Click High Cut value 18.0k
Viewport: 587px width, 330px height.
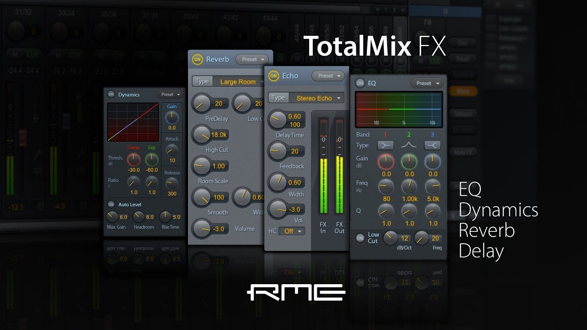pyautogui.click(x=219, y=135)
